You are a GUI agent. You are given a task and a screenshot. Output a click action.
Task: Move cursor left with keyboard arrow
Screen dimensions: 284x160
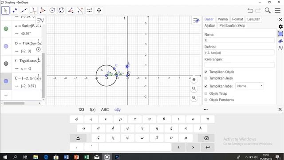pos(178,147)
